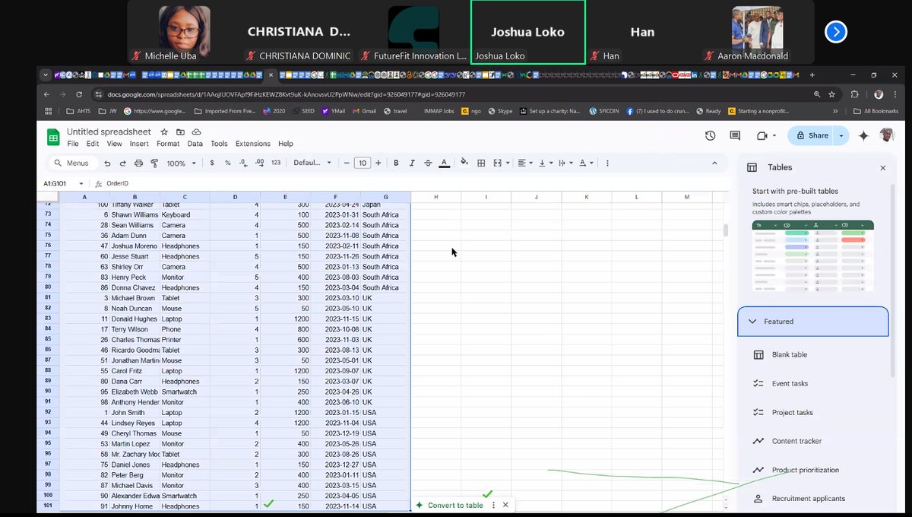
Task: Click the pre-built tables preview thumbnail
Action: pyautogui.click(x=812, y=255)
